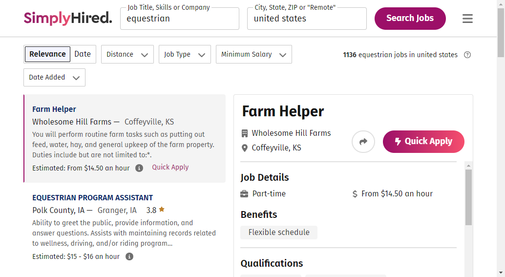Viewport: 505px width, 277px height.
Task: Click the SimplyHired logo
Action: tap(68, 18)
